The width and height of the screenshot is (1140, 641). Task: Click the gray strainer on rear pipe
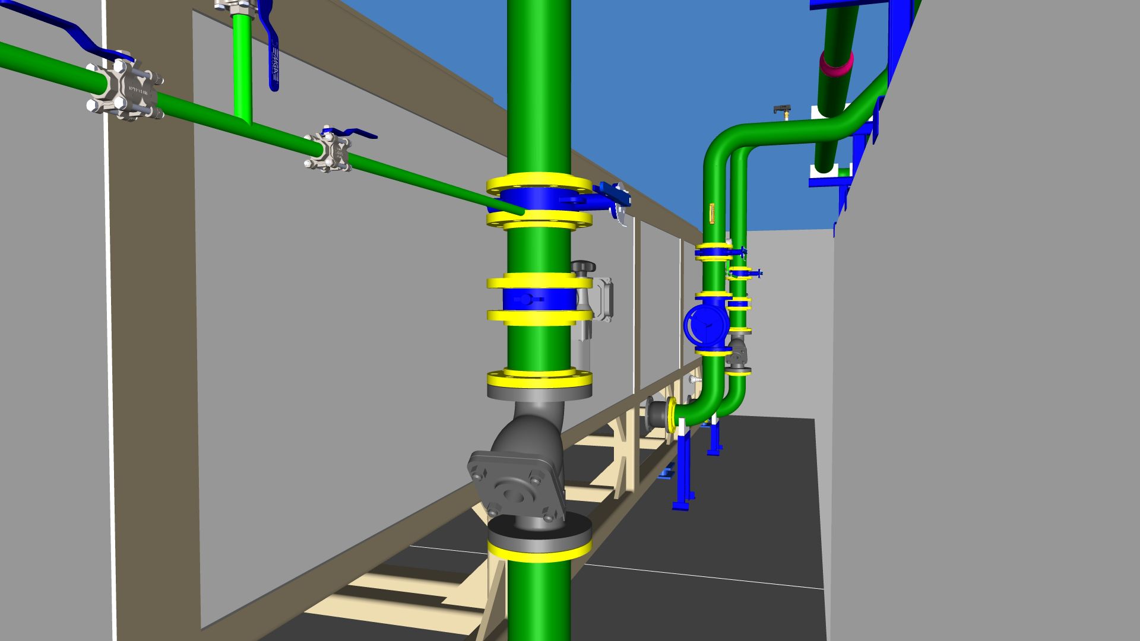click(x=737, y=351)
